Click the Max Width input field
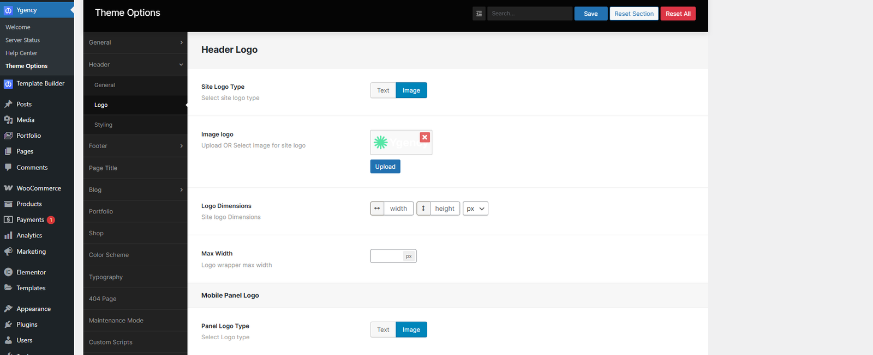This screenshot has width=873, height=355. coord(386,256)
